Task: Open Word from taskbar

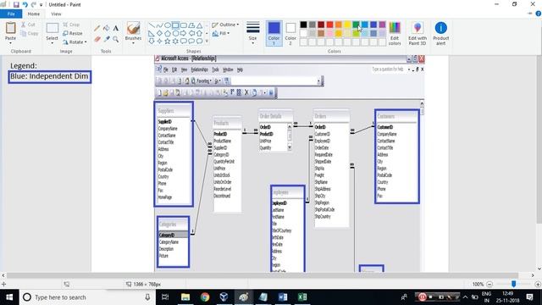Action: point(283,297)
